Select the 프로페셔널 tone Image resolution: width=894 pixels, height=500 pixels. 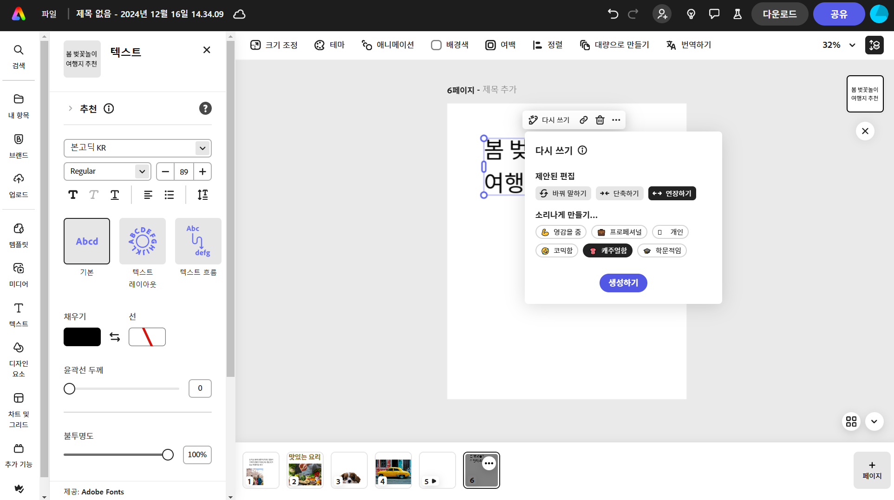pyautogui.click(x=619, y=232)
